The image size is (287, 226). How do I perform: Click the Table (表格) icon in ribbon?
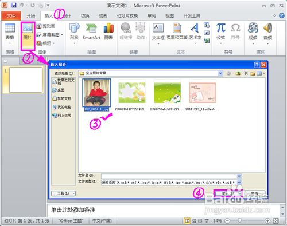click(x=10, y=33)
